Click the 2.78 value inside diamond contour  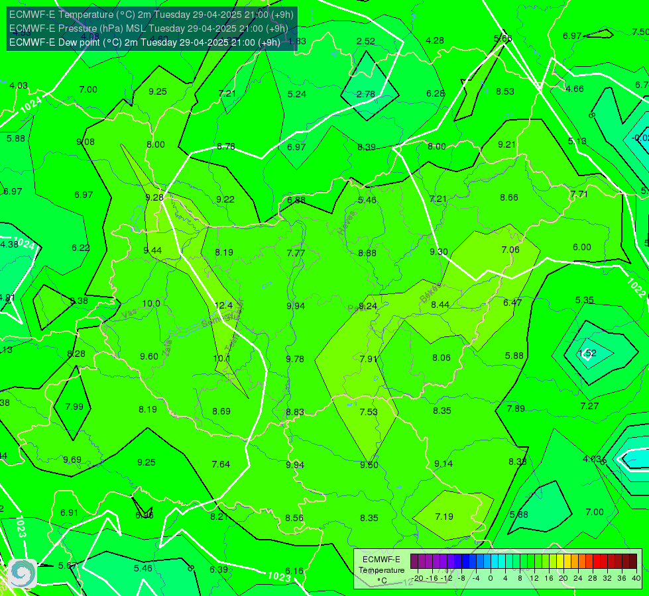(365, 94)
